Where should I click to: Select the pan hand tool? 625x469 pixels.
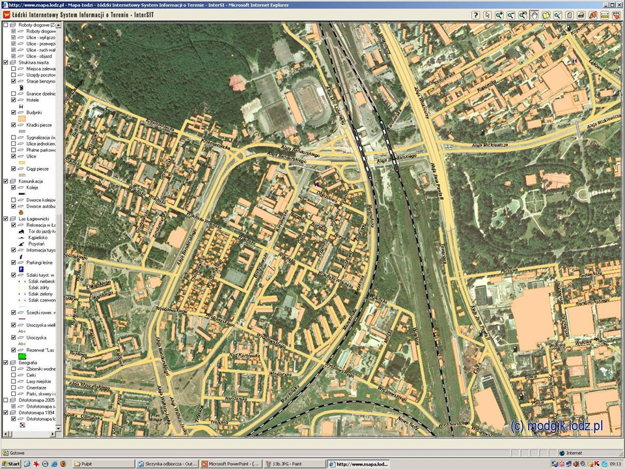click(x=534, y=15)
